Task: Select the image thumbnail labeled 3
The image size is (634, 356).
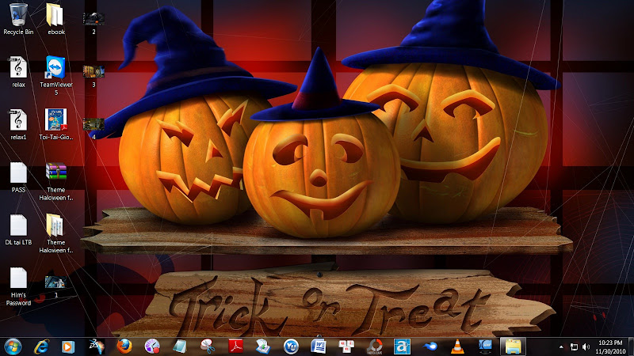Action: pos(94,71)
